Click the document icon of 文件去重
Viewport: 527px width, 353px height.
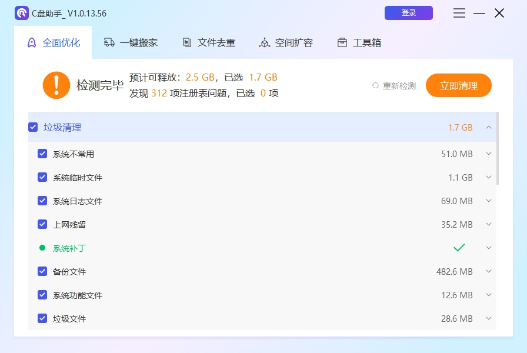tap(187, 42)
